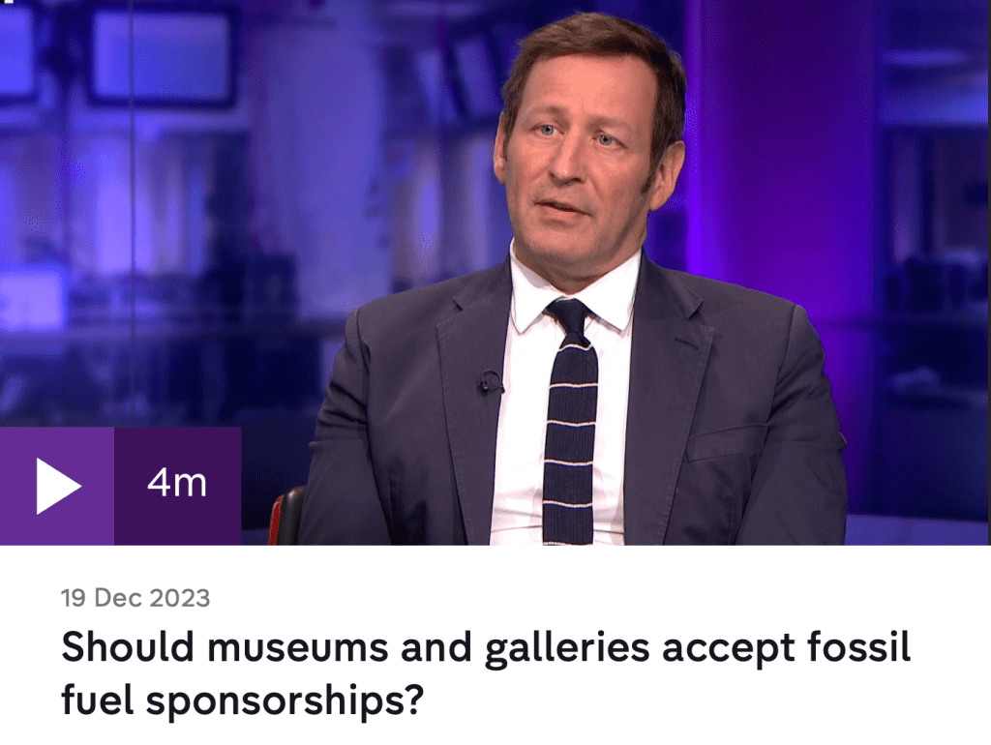
Task: Click the word 'sponsorships?' in the headline
Action: click(284, 701)
